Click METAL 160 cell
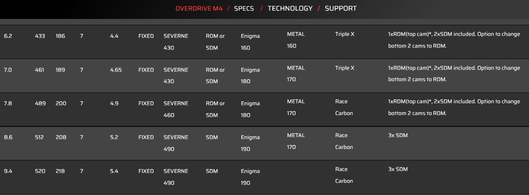529x195 pixels. click(296, 40)
